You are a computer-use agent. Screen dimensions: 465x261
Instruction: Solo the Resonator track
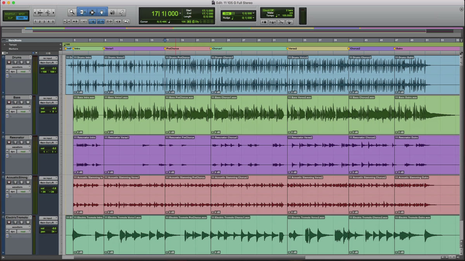22,142
